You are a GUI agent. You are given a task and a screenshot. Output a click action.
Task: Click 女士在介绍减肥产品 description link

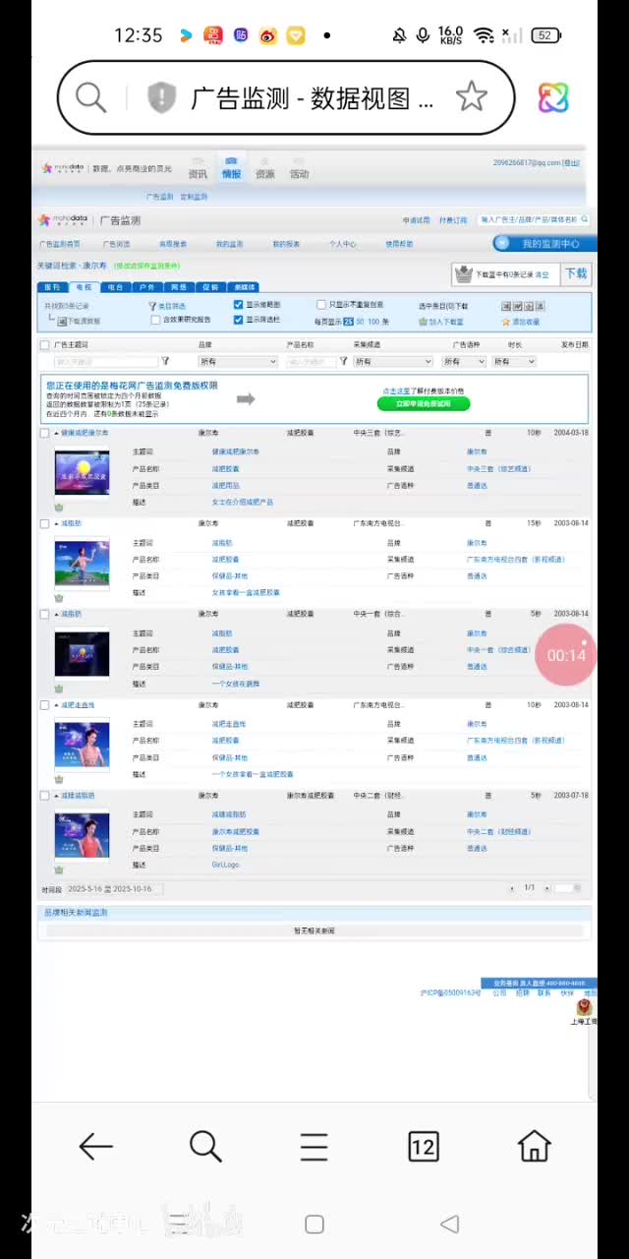242,502
